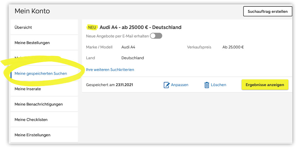301x148 pixels.
Task: Open Meine Inserate section
Action: [28, 89]
